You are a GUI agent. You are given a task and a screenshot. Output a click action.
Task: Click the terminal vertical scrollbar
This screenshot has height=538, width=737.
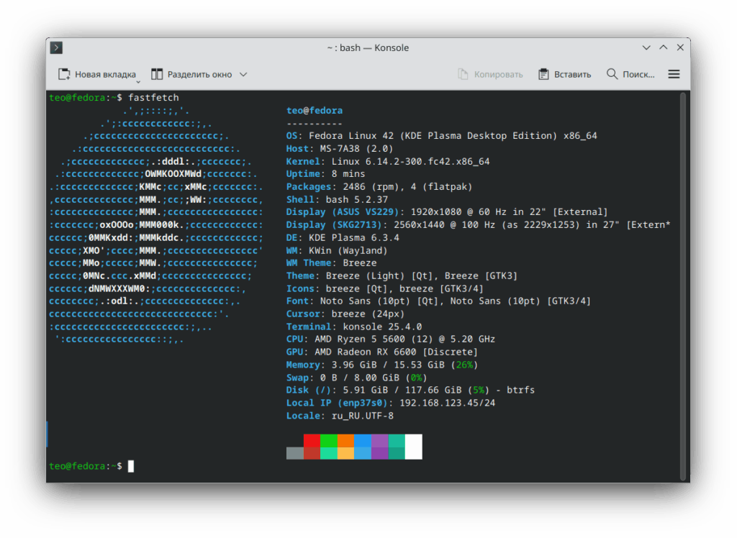682,286
